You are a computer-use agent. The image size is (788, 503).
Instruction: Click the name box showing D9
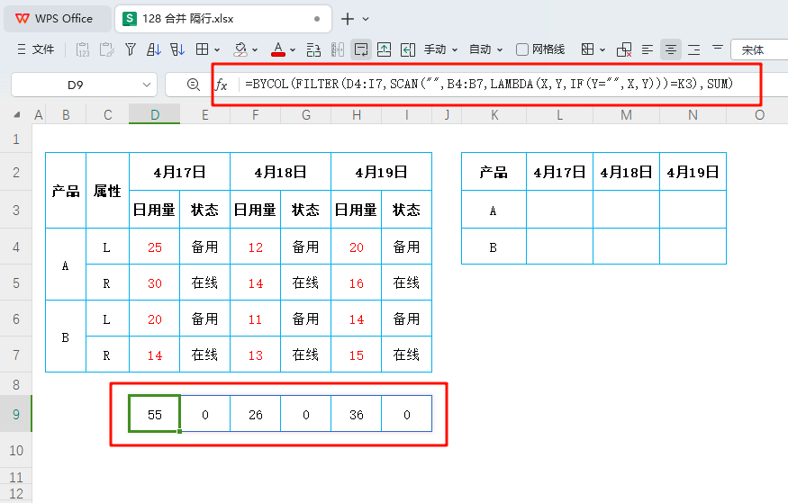76,85
